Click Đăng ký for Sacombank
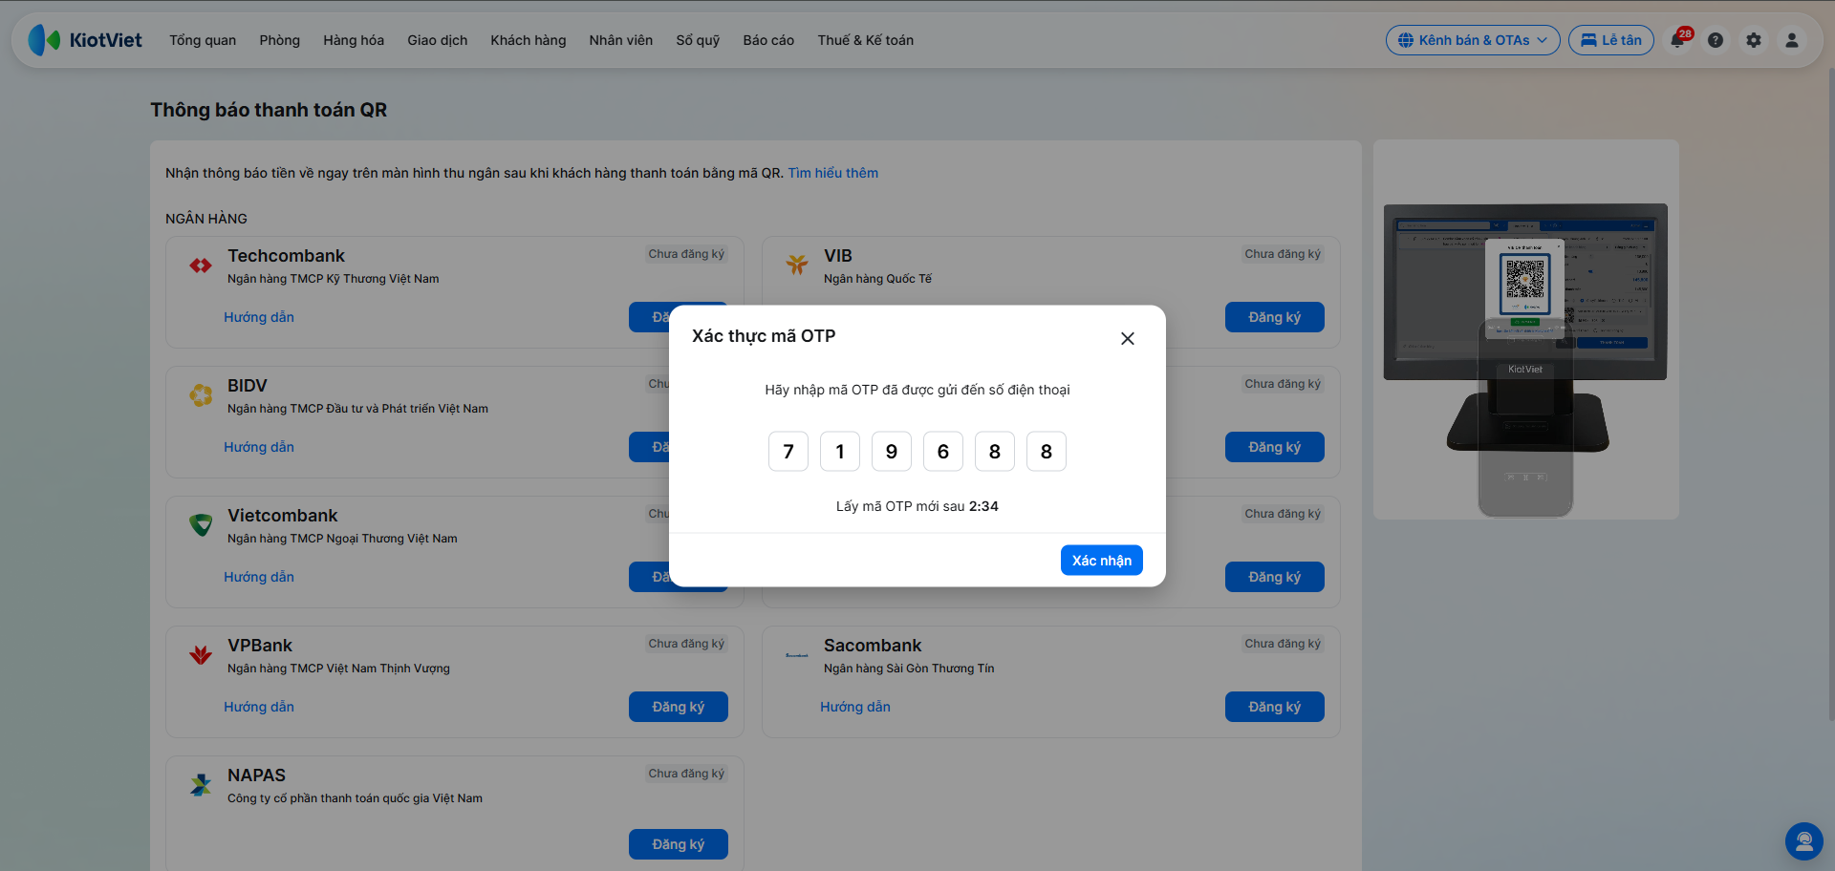 1275,707
